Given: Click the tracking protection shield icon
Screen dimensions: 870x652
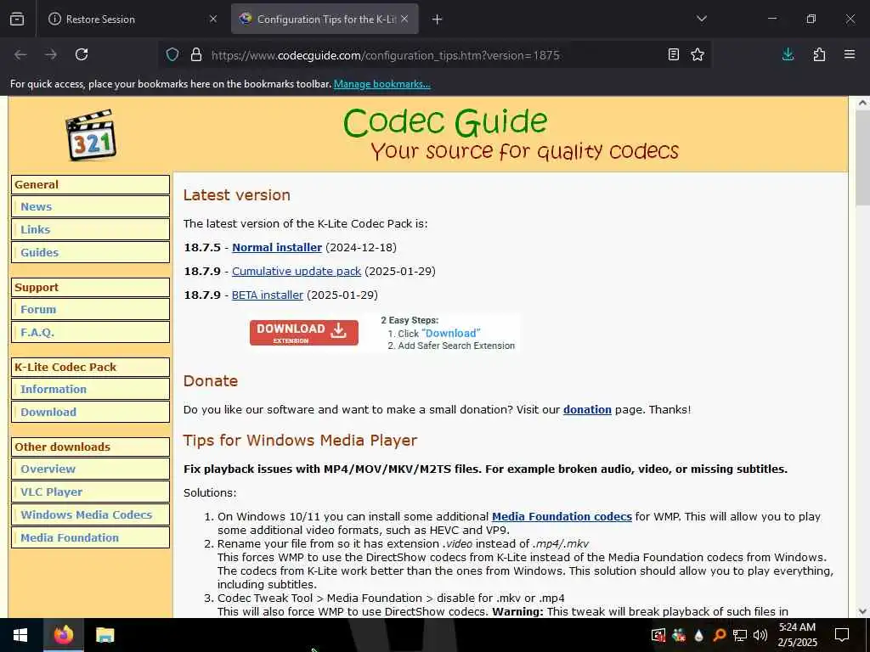Looking at the screenshot, I should tap(172, 55).
